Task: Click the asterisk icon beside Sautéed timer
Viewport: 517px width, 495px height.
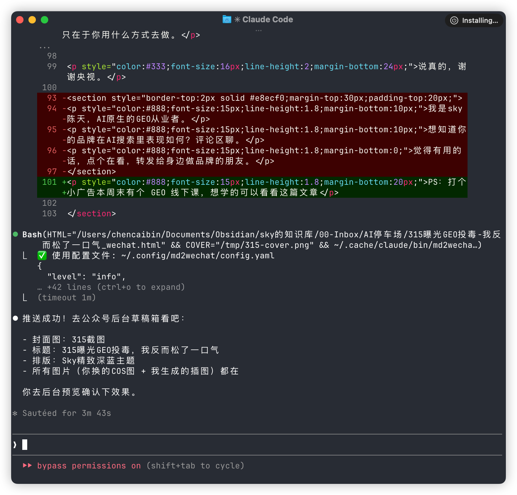Action: (x=15, y=413)
